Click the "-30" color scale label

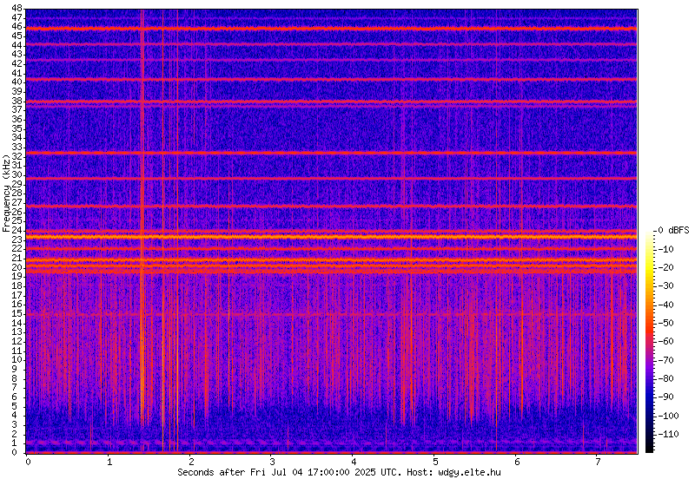[665, 285]
